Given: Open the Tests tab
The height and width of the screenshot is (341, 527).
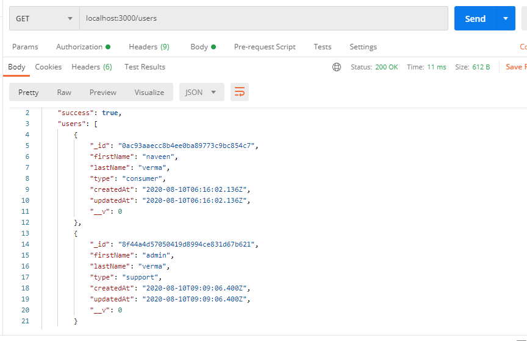Looking at the screenshot, I should click(x=323, y=47).
